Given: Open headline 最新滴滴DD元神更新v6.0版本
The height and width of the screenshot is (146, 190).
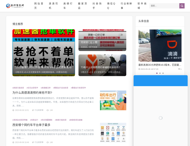Looking at the screenshot, I should 160,65.
